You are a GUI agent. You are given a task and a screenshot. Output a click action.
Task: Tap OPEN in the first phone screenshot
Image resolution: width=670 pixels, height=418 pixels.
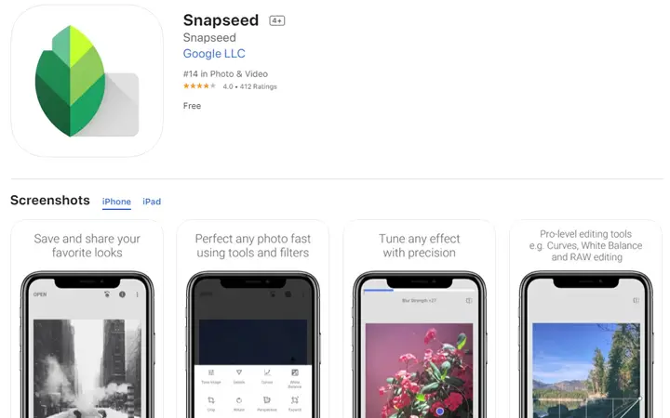40,294
